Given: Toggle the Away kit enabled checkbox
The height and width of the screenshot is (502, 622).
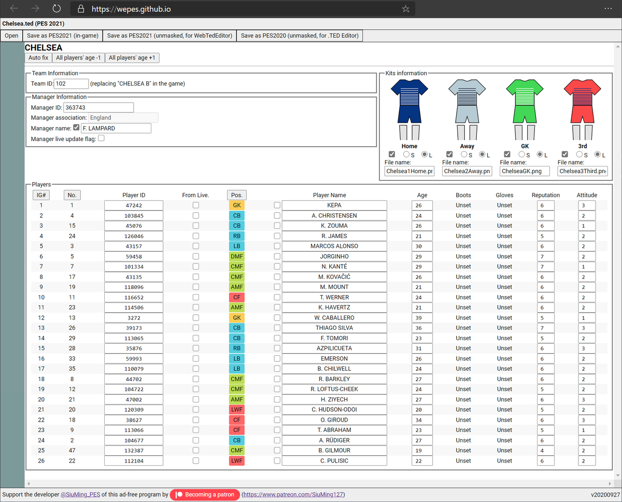Looking at the screenshot, I should click(x=450, y=155).
